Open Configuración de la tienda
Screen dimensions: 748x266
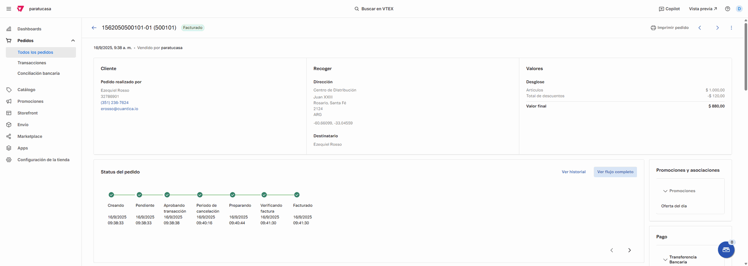[x=43, y=160]
